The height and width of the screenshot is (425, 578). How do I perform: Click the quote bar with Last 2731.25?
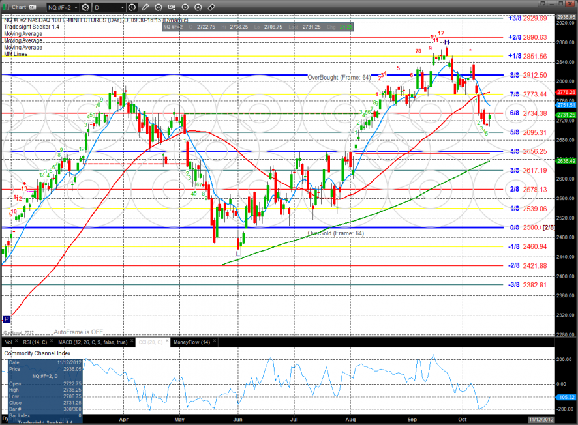[258, 27]
